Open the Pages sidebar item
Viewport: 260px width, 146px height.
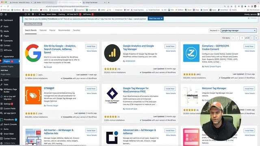pyautogui.click(x=6, y=36)
